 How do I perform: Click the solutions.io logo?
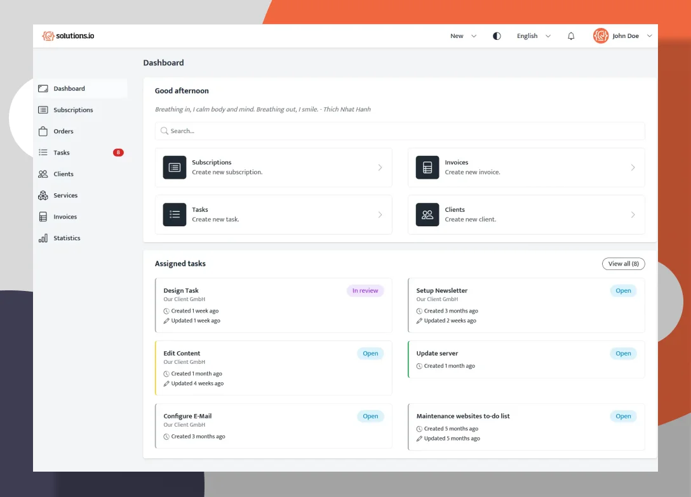click(68, 36)
